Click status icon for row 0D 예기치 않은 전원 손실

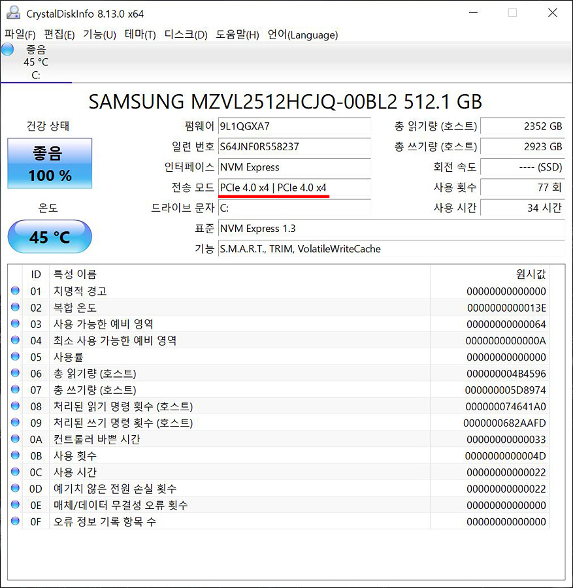[x=16, y=488]
